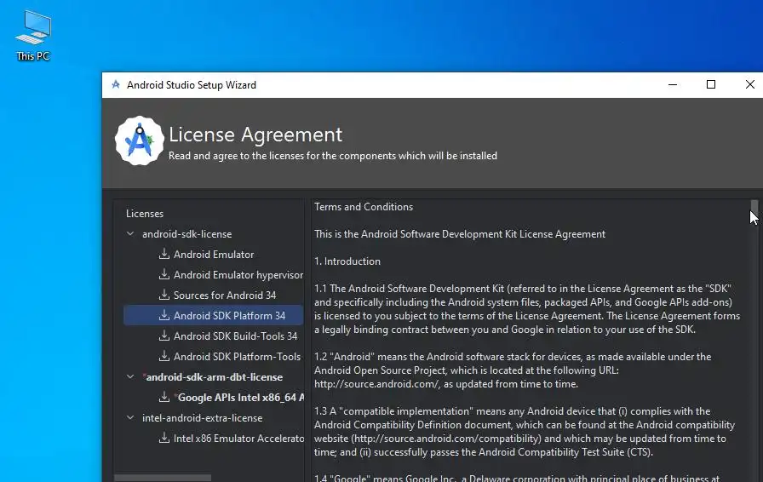Viewport: 763px width, 482px height.
Task: Click download icon beside Android SDK Platform-Tools
Action: tap(164, 356)
